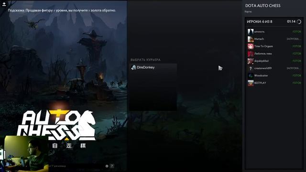
Task: Click the avatar of player Murtach
Action: [251, 39]
